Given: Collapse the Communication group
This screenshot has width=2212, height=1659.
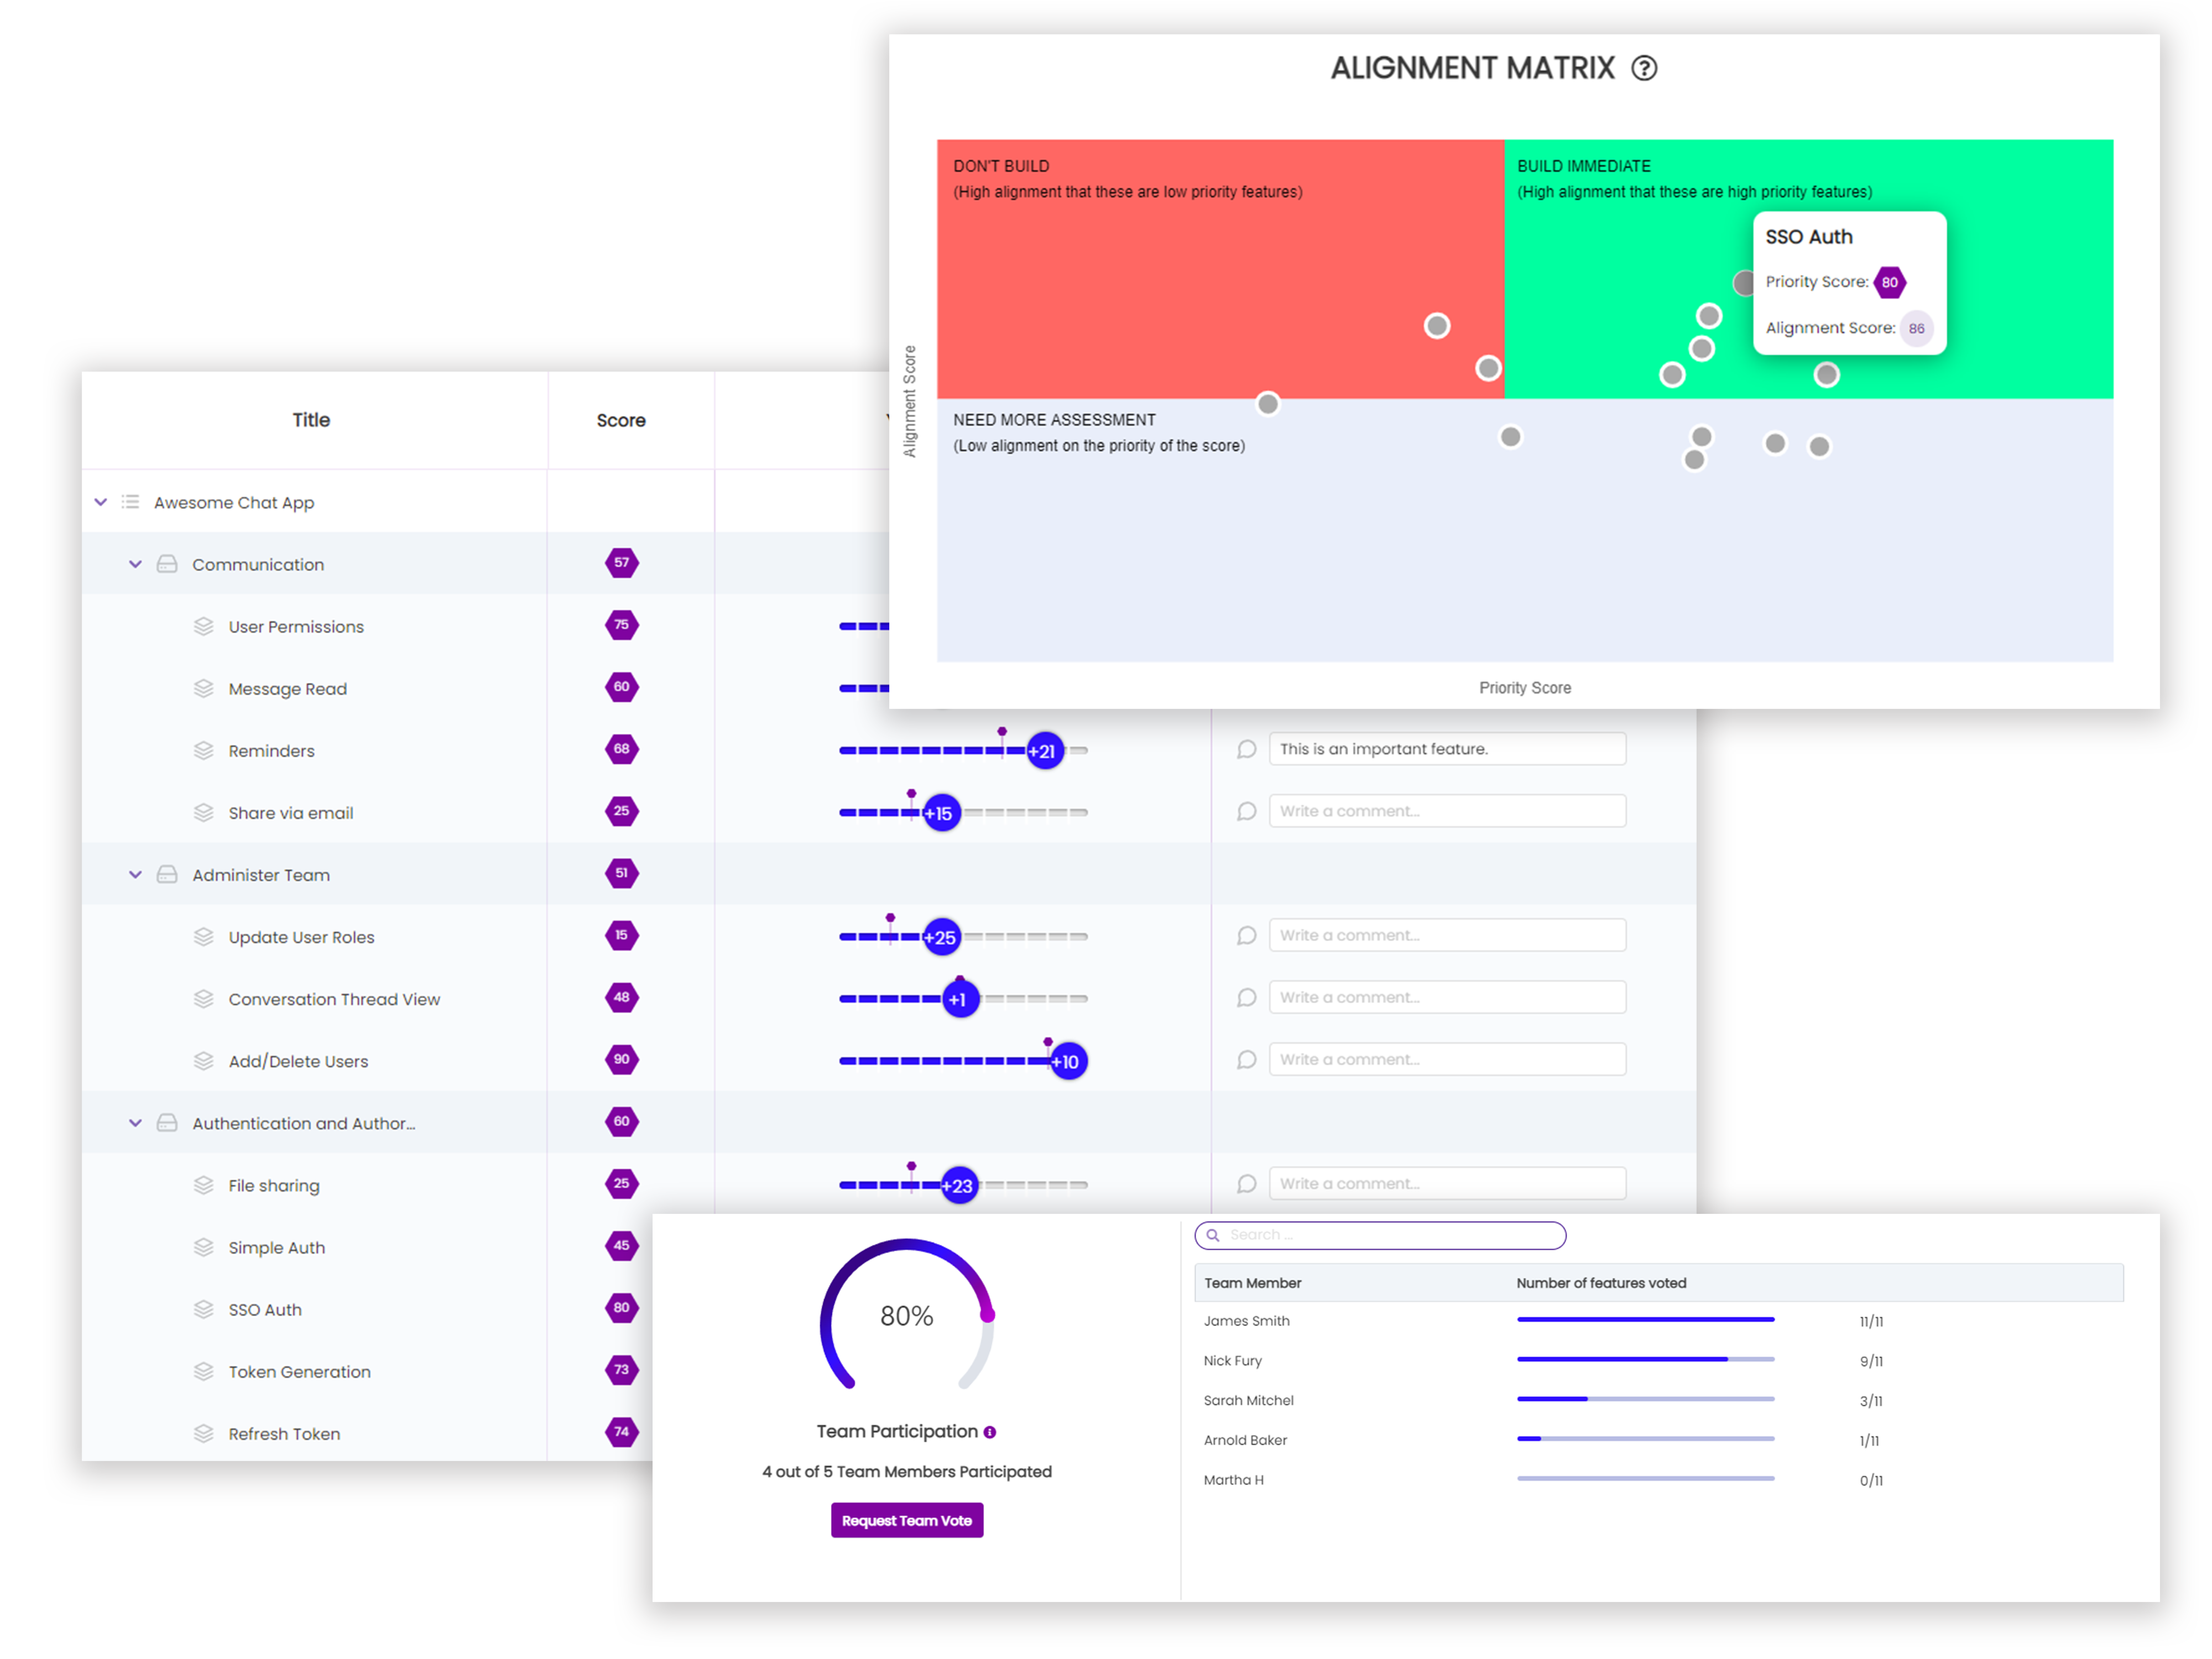Looking at the screenshot, I should tap(135, 564).
